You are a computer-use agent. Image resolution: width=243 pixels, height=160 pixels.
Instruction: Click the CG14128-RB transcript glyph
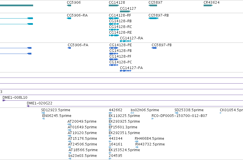click(x=114, y=24)
